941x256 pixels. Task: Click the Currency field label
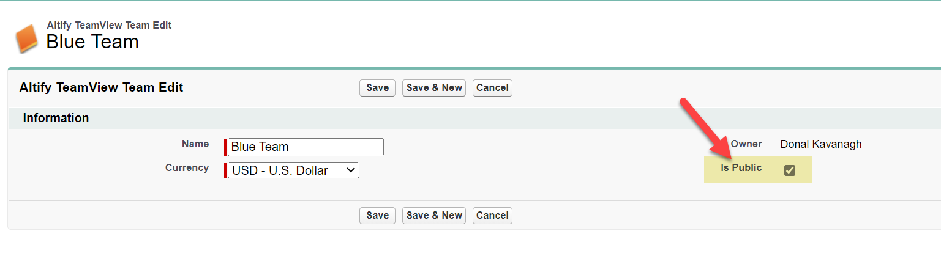coord(187,167)
